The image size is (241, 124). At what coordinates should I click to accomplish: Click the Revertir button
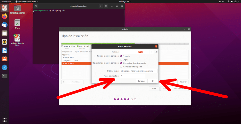tap(183, 82)
